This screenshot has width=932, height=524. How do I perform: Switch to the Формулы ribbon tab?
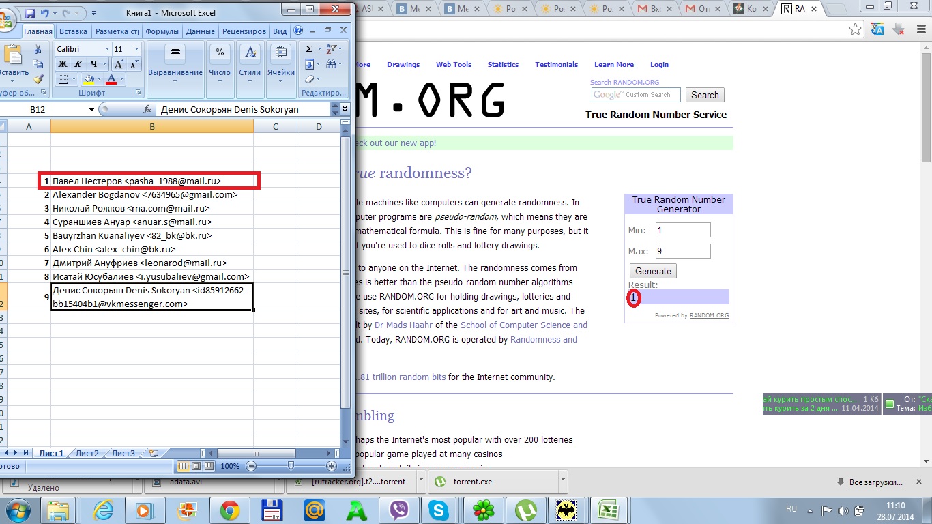162,31
